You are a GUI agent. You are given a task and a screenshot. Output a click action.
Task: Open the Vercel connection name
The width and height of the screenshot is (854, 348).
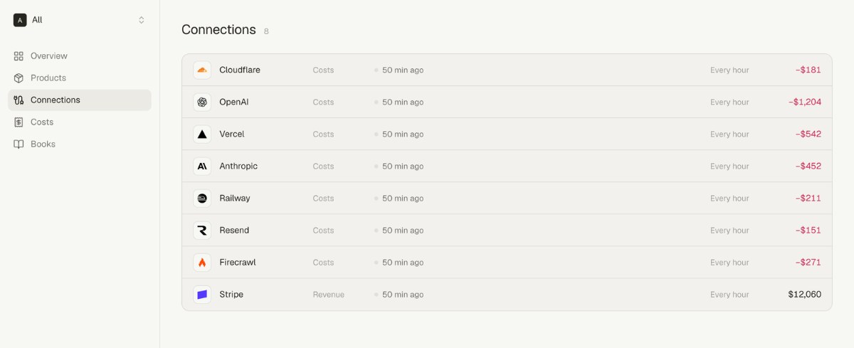[232, 134]
